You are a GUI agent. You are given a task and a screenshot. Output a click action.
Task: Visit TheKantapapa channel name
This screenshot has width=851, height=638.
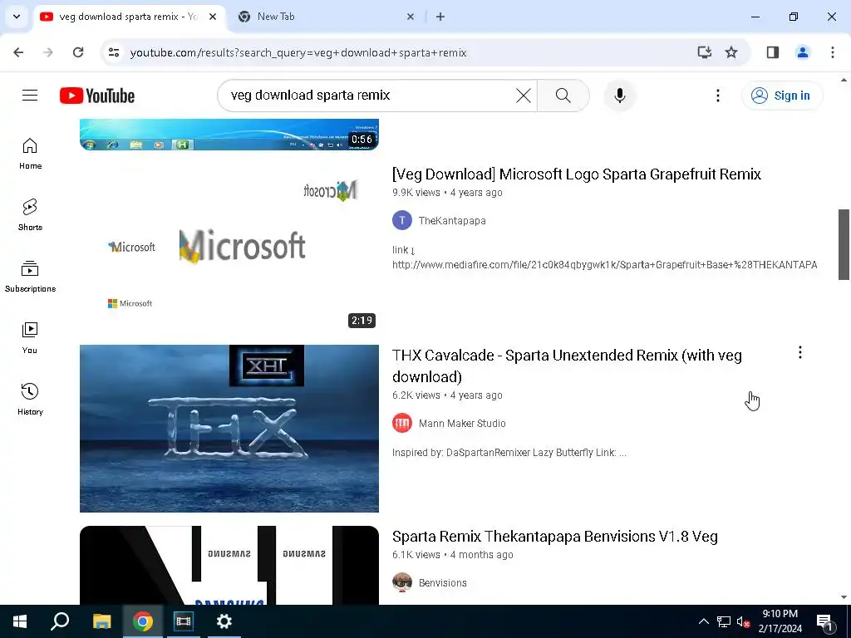(452, 221)
